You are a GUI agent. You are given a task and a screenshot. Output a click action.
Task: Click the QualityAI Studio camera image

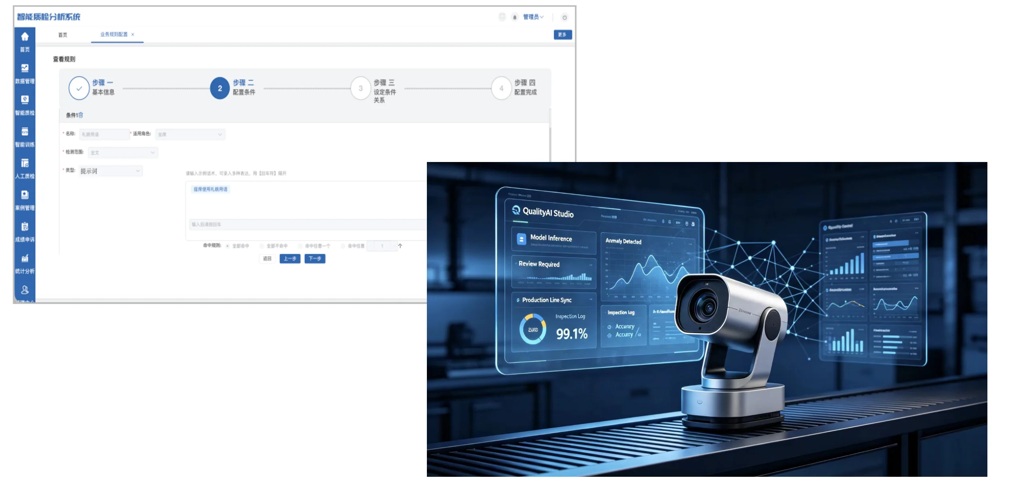pyautogui.click(x=707, y=319)
